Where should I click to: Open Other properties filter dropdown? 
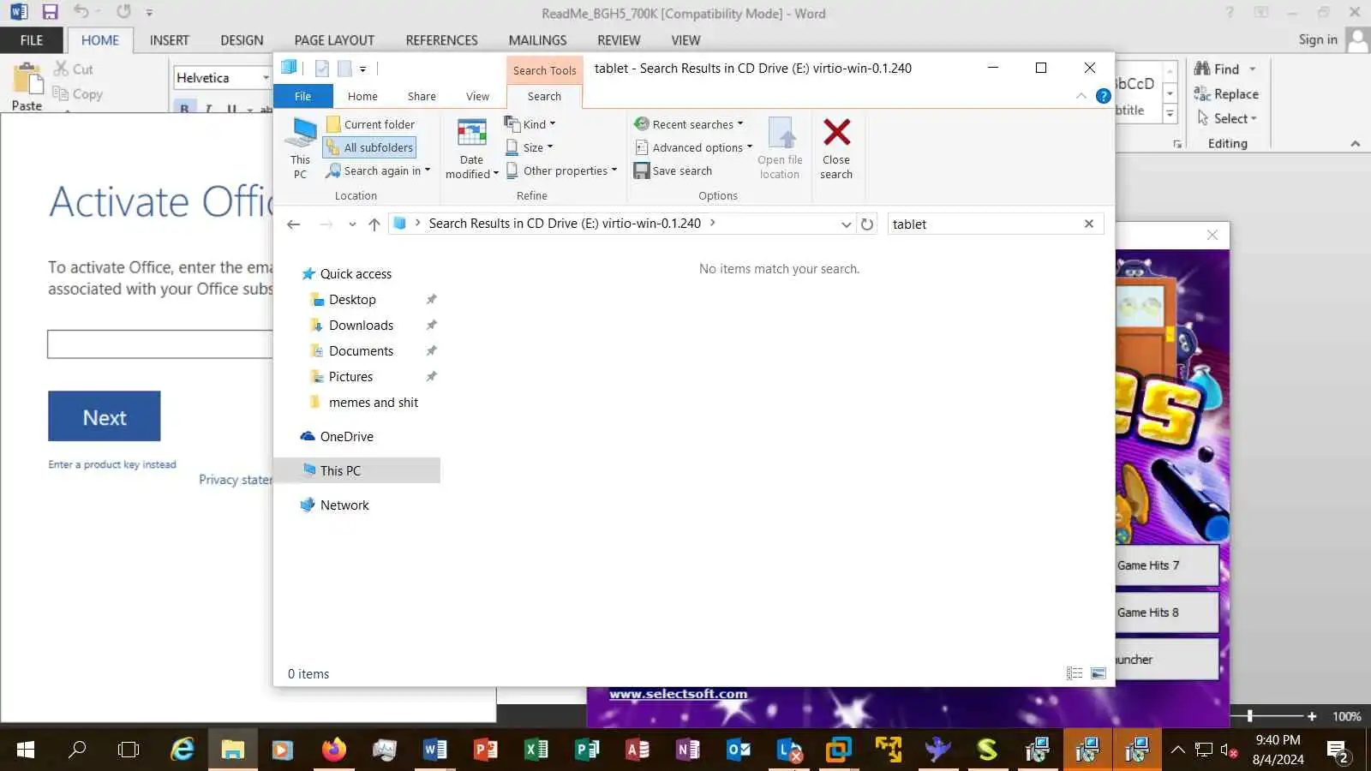coord(561,170)
